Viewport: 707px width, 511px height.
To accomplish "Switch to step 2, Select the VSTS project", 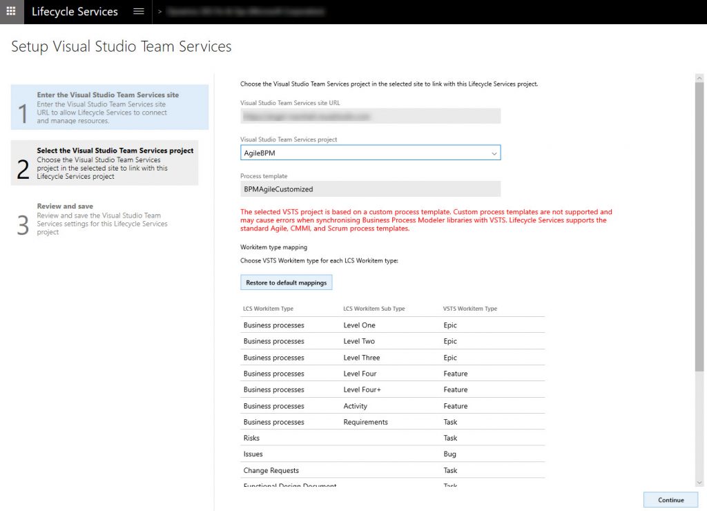I will pos(110,164).
